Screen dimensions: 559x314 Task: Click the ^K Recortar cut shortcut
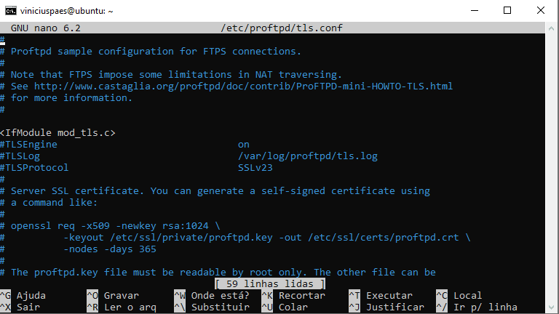pos(293,296)
